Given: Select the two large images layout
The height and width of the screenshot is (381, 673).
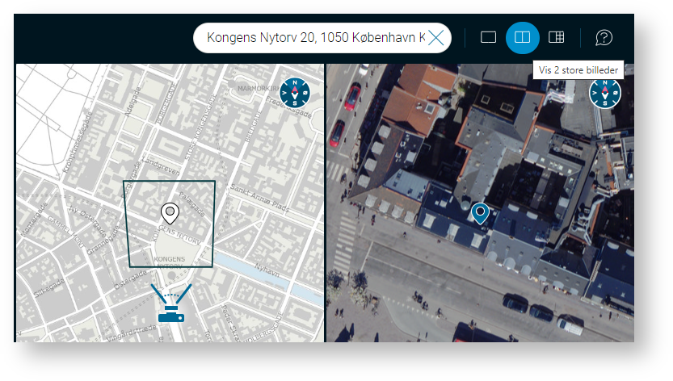Looking at the screenshot, I should [x=523, y=37].
